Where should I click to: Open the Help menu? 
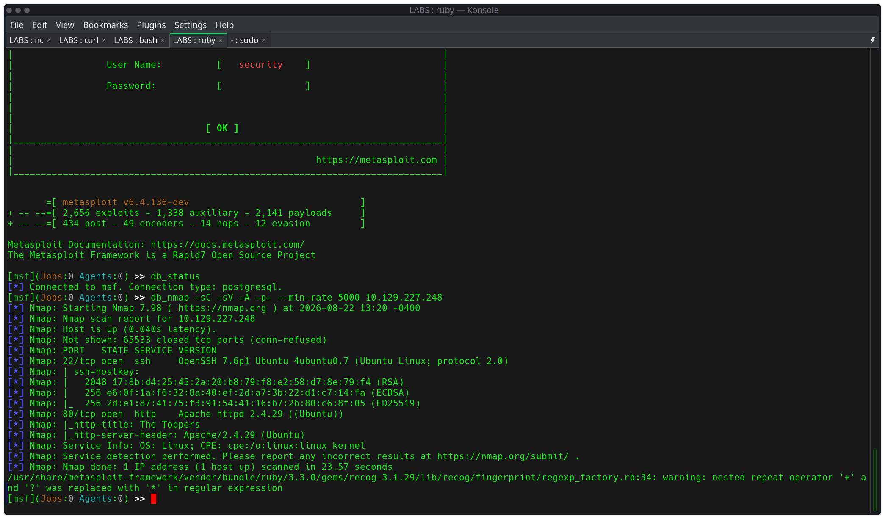pyautogui.click(x=224, y=25)
